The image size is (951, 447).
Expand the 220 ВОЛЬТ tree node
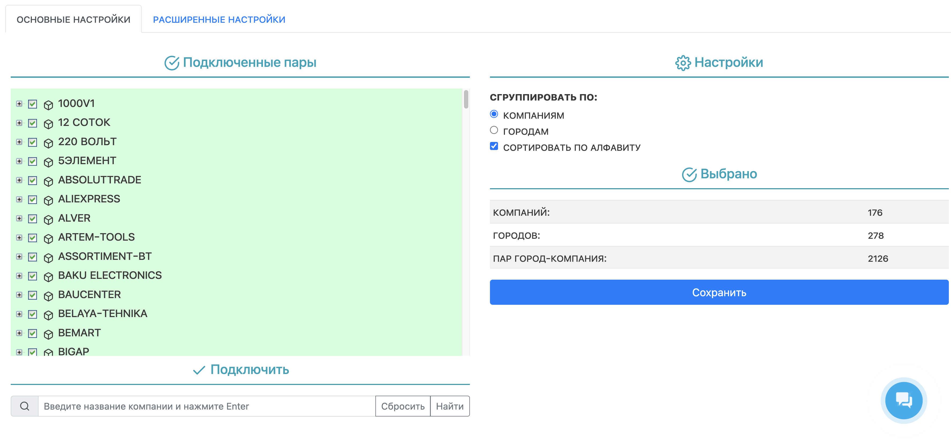tap(19, 142)
